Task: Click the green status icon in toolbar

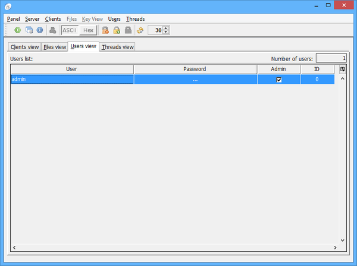Action: 18,30
